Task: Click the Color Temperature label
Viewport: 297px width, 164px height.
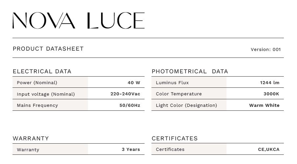Action: coord(178,94)
